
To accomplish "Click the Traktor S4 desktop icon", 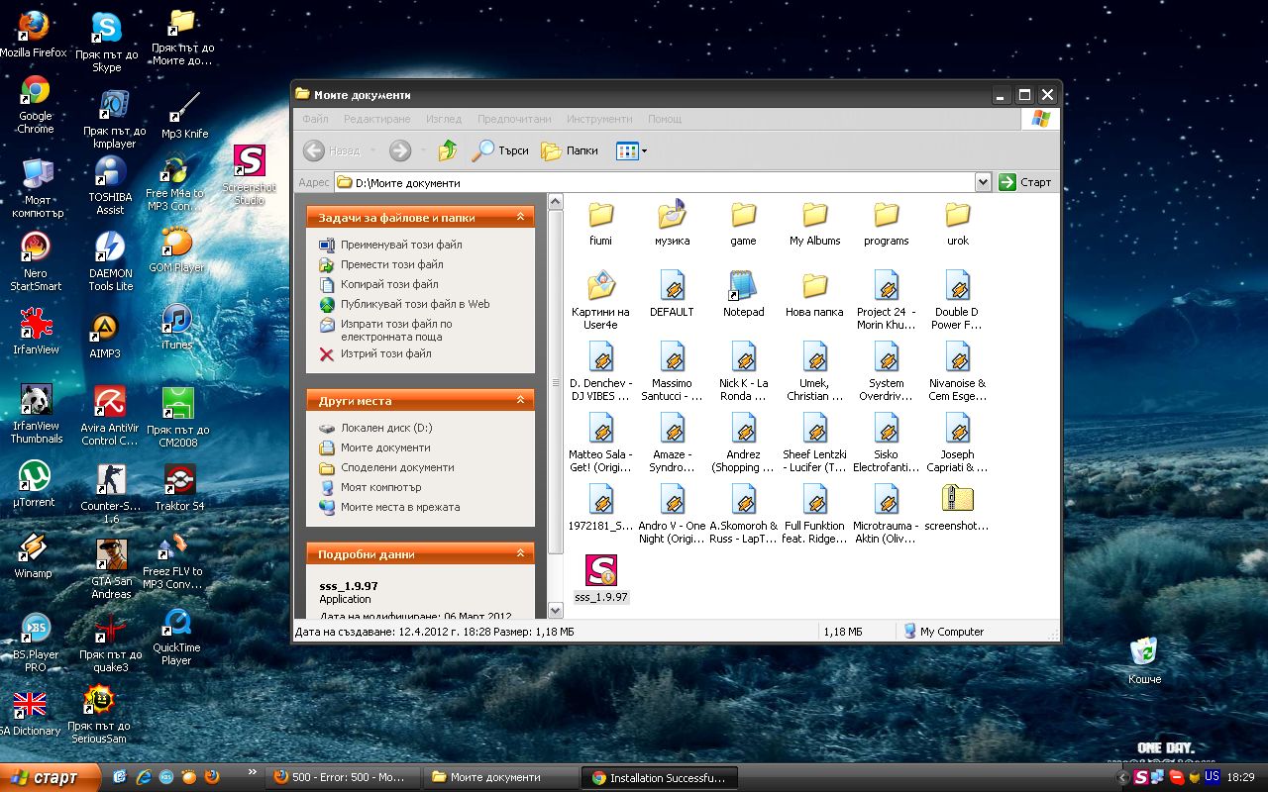I will click(x=179, y=481).
